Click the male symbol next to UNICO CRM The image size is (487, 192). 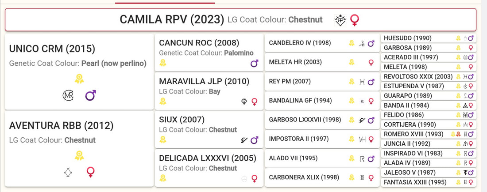coord(91,95)
